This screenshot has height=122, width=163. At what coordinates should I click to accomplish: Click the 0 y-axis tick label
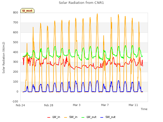point(17,91)
